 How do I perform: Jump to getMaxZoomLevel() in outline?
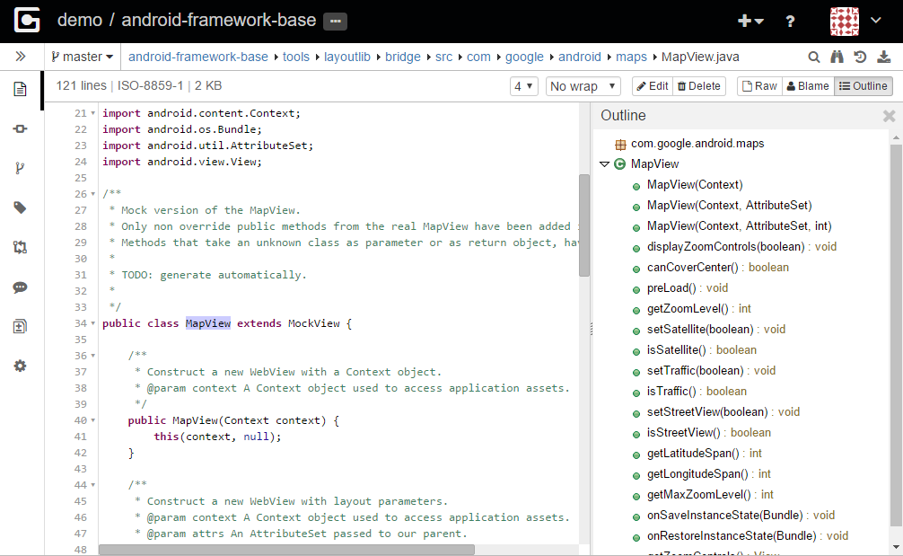[x=710, y=495]
